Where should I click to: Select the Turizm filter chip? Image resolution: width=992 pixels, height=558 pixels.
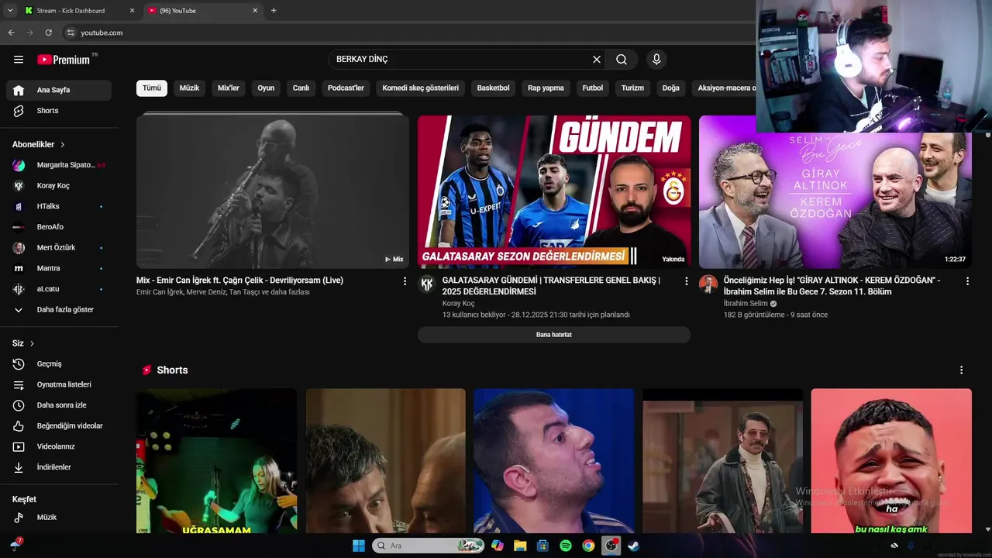pyautogui.click(x=632, y=88)
